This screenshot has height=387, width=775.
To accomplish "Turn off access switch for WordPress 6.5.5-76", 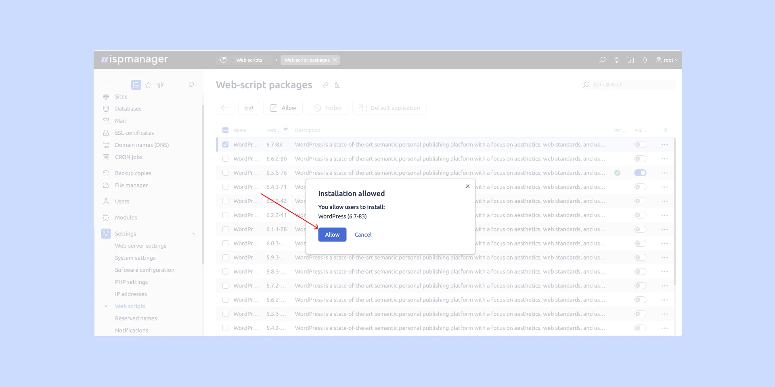I will [640, 173].
